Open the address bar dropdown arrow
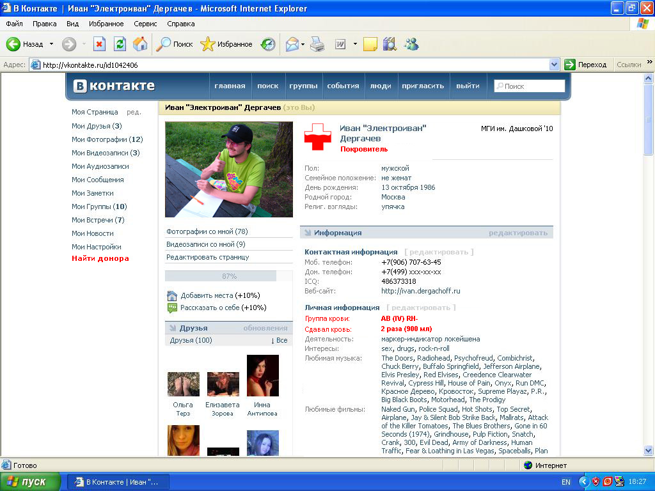The image size is (655, 491). click(x=555, y=65)
